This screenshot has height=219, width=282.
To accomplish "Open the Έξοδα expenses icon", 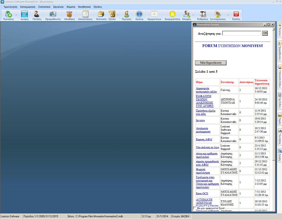I will tap(112, 15).
